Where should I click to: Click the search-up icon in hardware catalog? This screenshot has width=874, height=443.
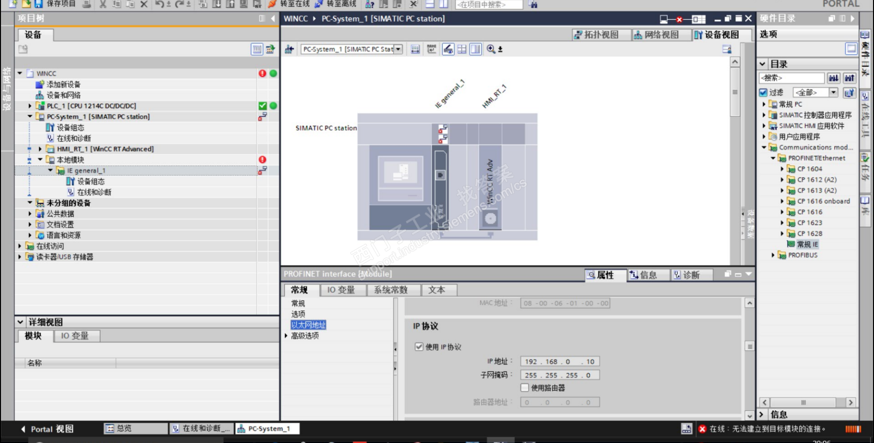(x=849, y=78)
